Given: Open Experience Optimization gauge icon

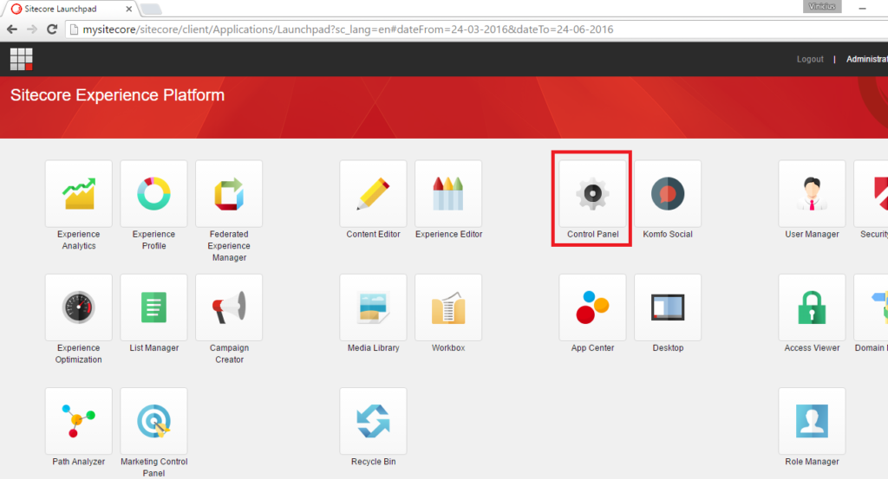Looking at the screenshot, I should [x=79, y=307].
